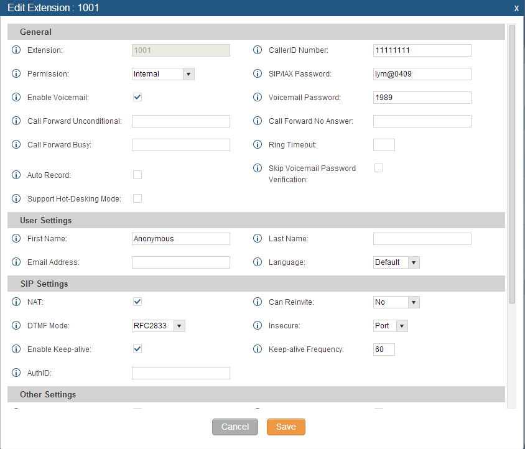Close the Edit Extension dialog
This screenshot has height=449, width=525.
[x=517, y=8]
